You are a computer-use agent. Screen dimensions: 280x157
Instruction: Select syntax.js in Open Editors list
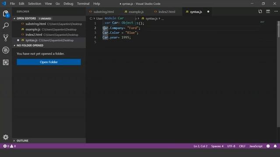[x=49, y=40]
